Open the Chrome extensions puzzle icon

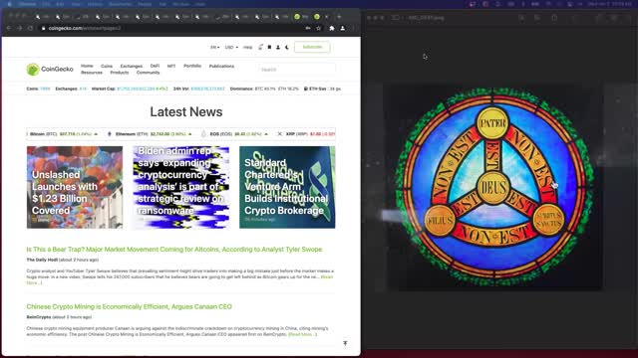332,29
